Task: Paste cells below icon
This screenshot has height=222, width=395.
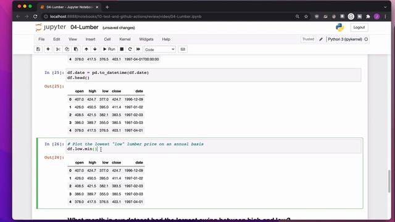Action: tap(76, 49)
